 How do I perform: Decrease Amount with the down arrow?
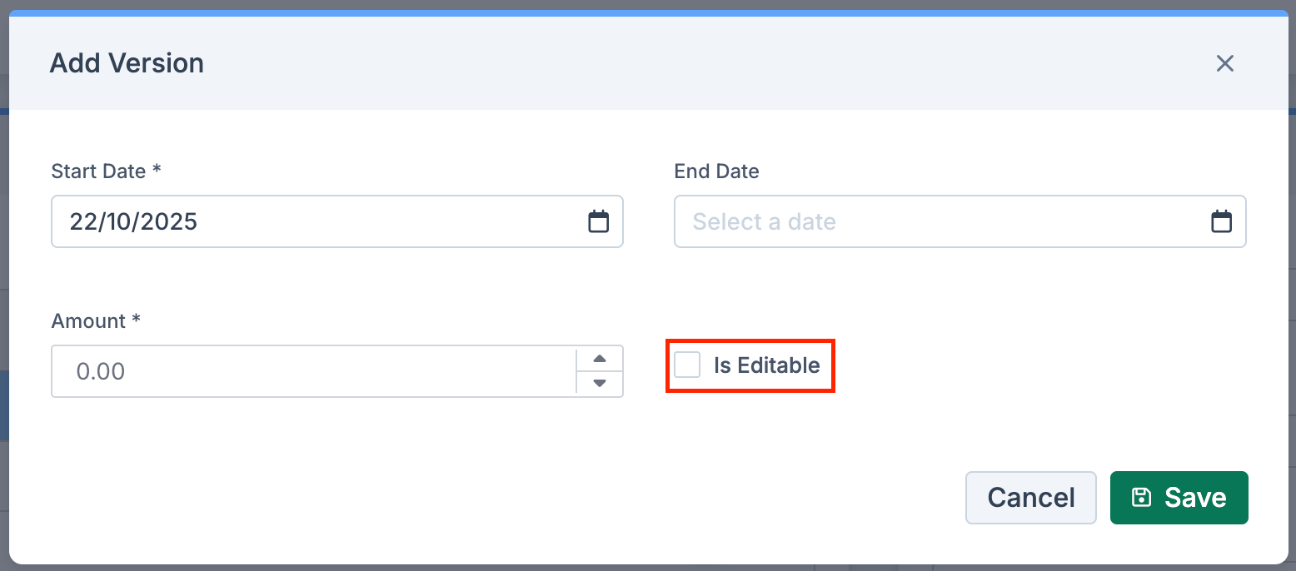tap(599, 383)
